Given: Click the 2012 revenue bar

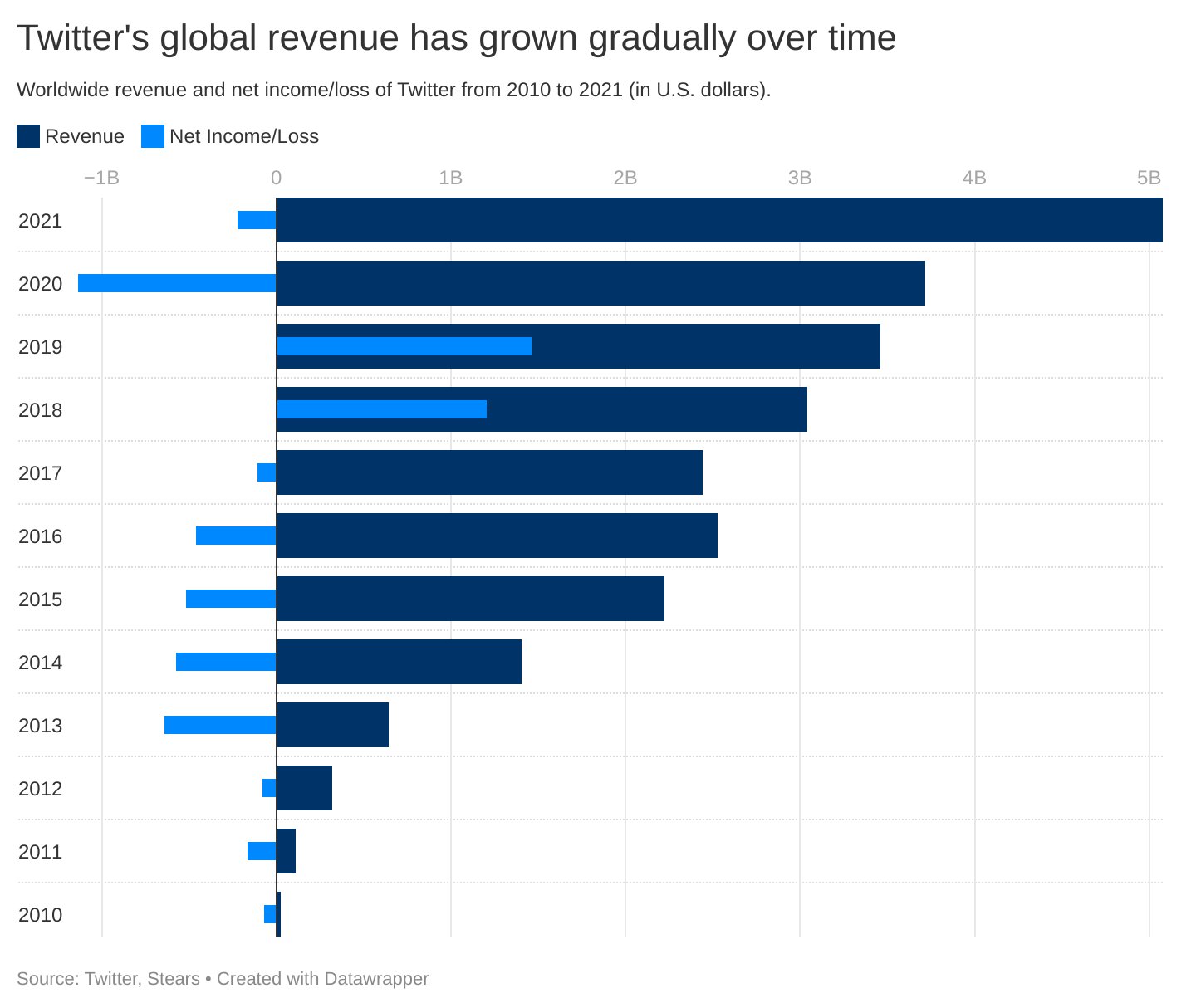Looking at the screenshot, I should 304,788.
